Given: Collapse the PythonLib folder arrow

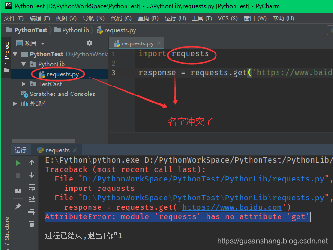Looking at the screenshot, I should click(x=24, y=64).
